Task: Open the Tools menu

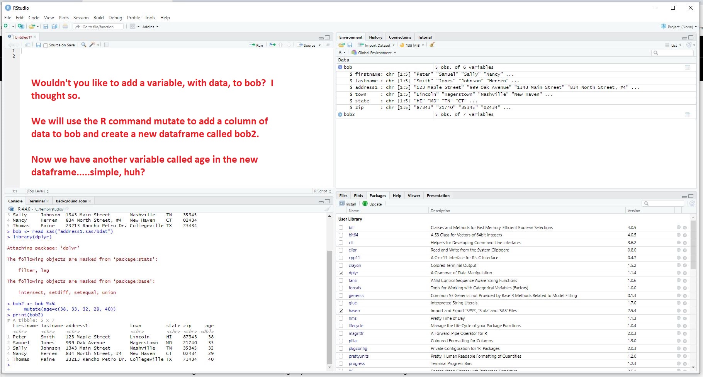Action: coord(150,18)
